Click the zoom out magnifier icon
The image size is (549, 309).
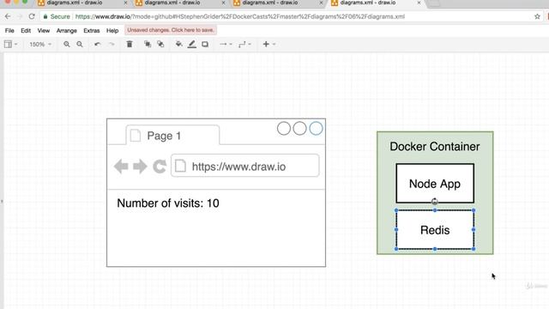click(x=80, y=44)
